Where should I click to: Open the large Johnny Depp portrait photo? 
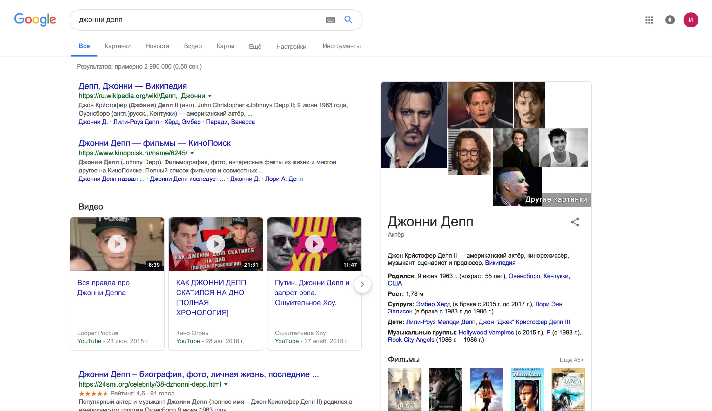[x=414, y=125]
